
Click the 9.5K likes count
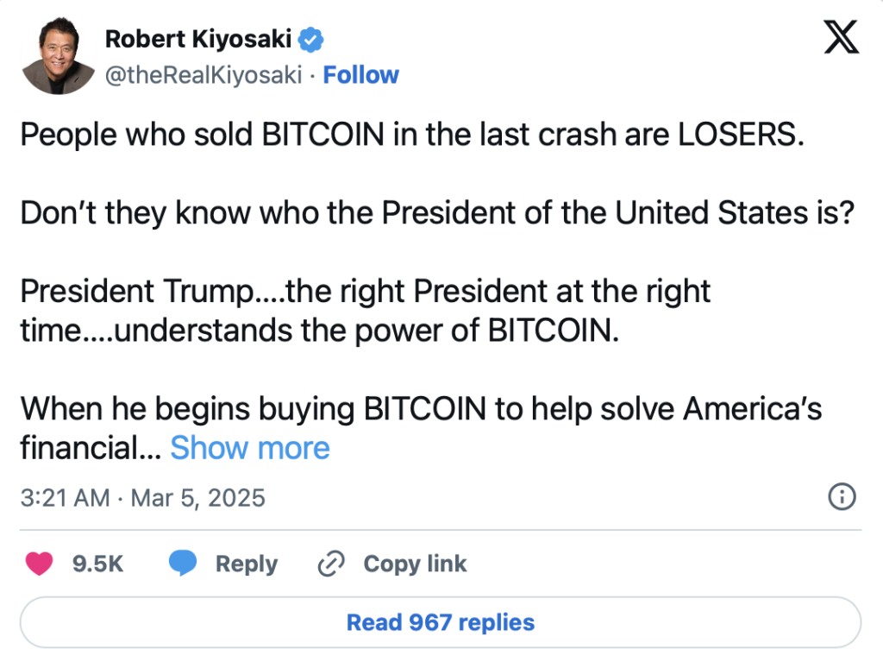(98, 564)
